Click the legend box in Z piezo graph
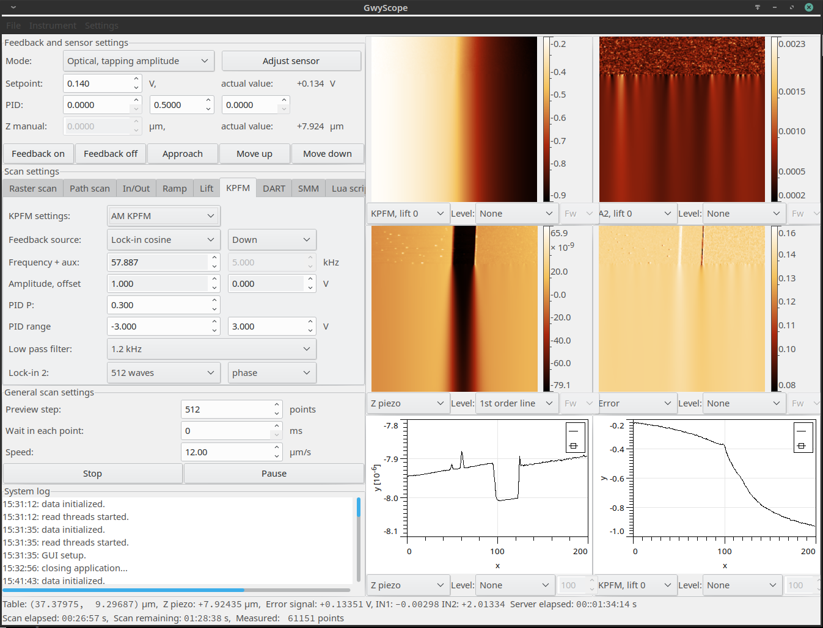 point(575,437)
